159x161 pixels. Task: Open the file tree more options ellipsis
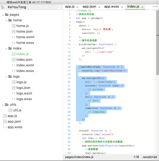click(x=59, y=7)
